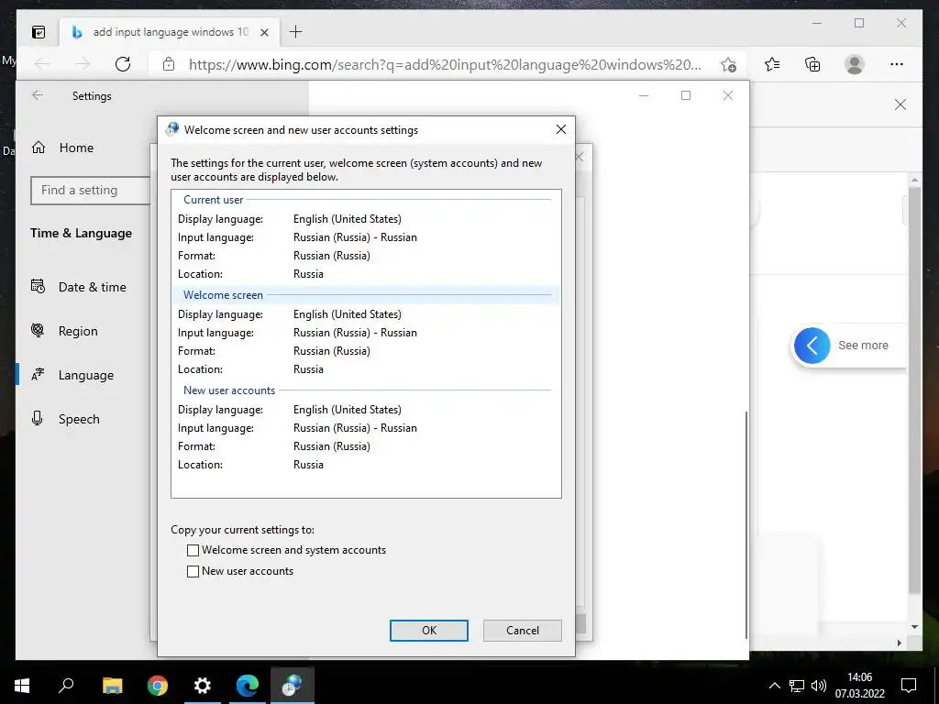The height and width of the screenshot is (704, 939).
Task: Show hidden system tray icons
Action: click(x=774, y=686)
